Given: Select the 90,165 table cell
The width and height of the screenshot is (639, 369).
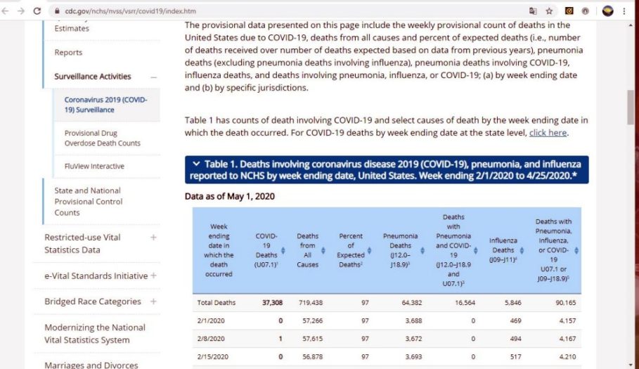Looking at the screenshot, I should (x=566, y=303).
